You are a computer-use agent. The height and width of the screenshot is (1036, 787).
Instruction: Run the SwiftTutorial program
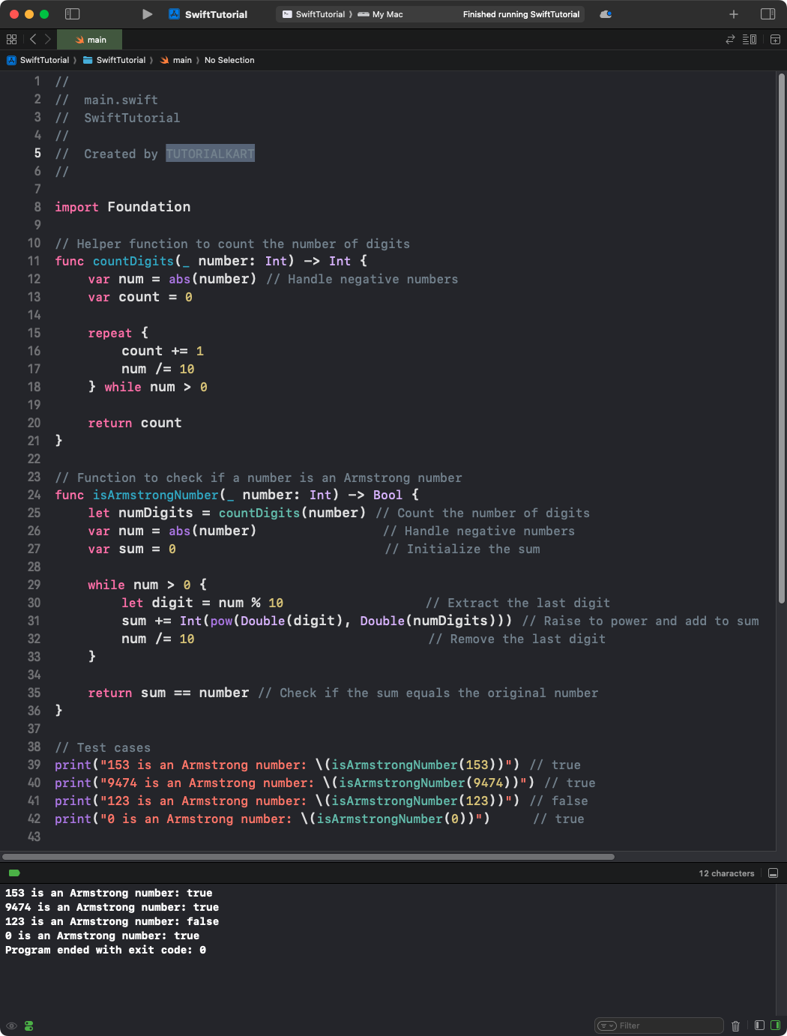(x=147, y=14)
